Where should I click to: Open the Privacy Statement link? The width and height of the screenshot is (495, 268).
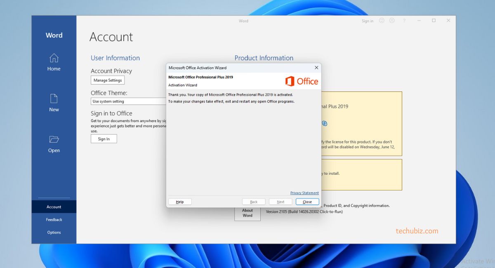(x=304, y=193)
